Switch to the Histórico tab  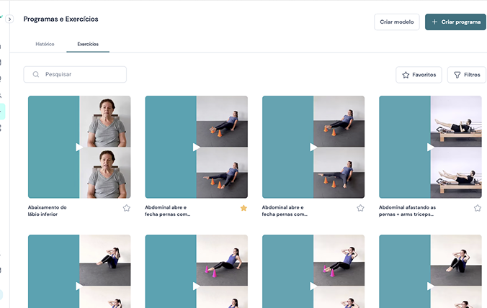(45, 44)
